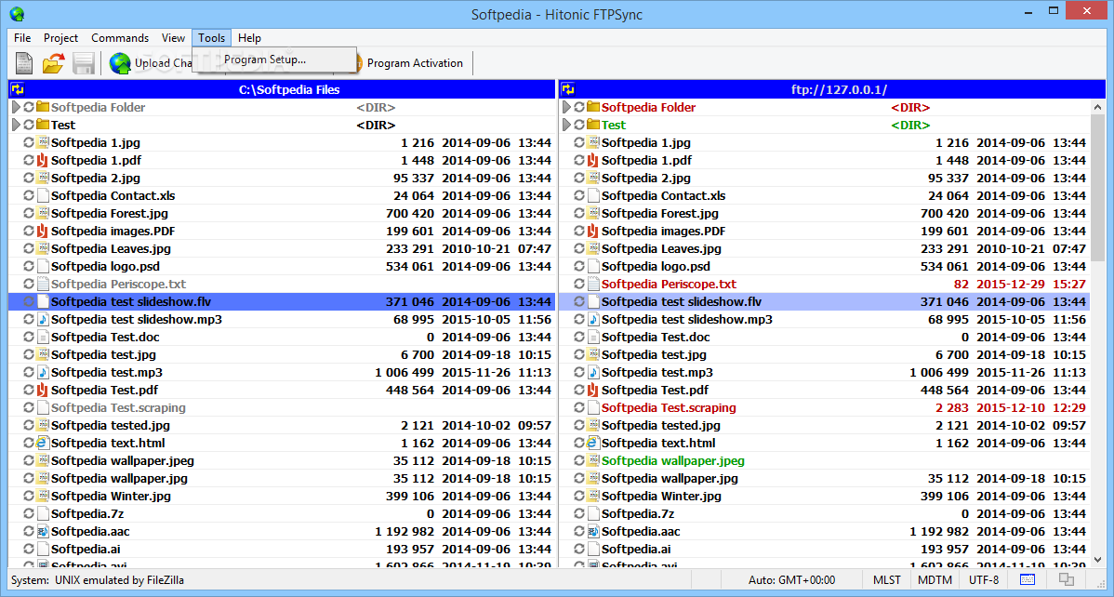Expand remote Softpedia Folder triangle
The image size is (1114, 597).
(x=566, y=107)
